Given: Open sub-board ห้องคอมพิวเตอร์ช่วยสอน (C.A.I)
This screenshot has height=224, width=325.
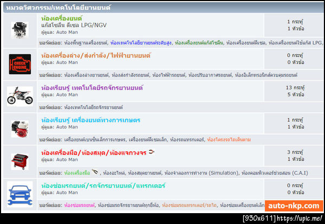Looking at the screenshot, I should (x=275, y=172).
